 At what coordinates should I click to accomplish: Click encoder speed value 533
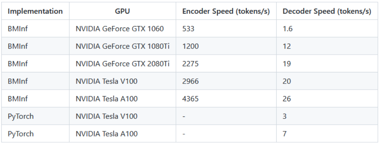pos(188,29)
